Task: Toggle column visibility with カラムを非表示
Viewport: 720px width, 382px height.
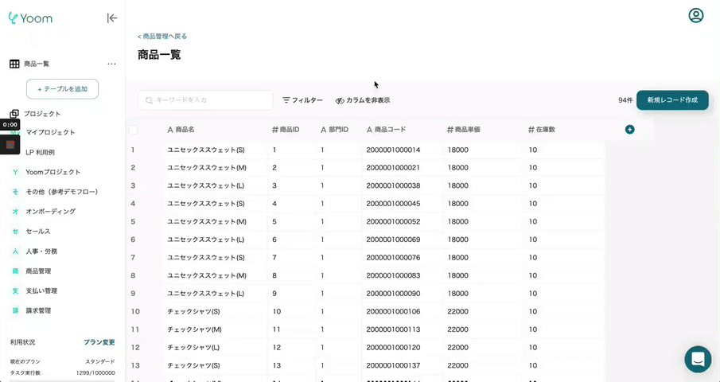Action: pos(363,100)
